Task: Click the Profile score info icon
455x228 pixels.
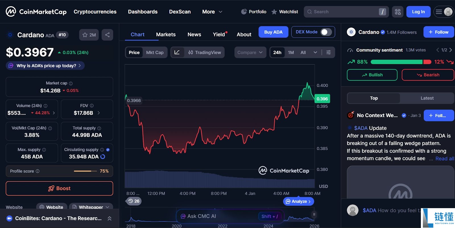Action: click(x=38, y=171)
